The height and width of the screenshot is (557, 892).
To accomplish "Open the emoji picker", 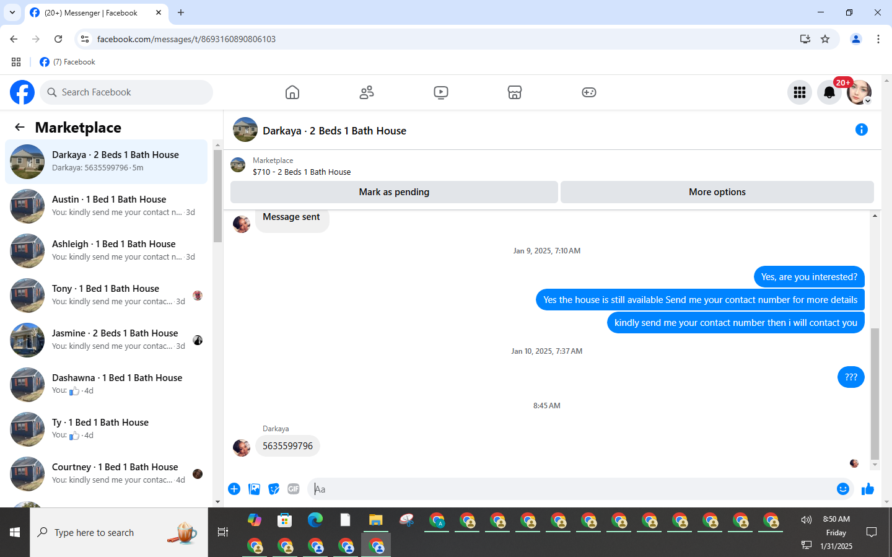I will 843,489.
